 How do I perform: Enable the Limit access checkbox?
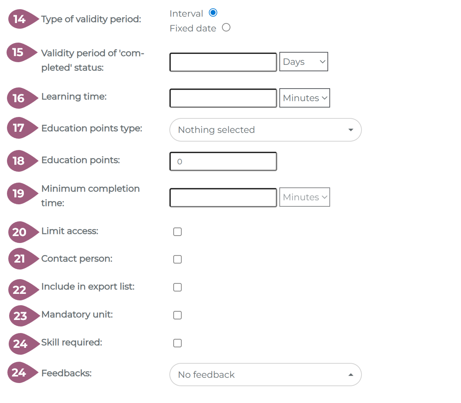pos(177,232)
